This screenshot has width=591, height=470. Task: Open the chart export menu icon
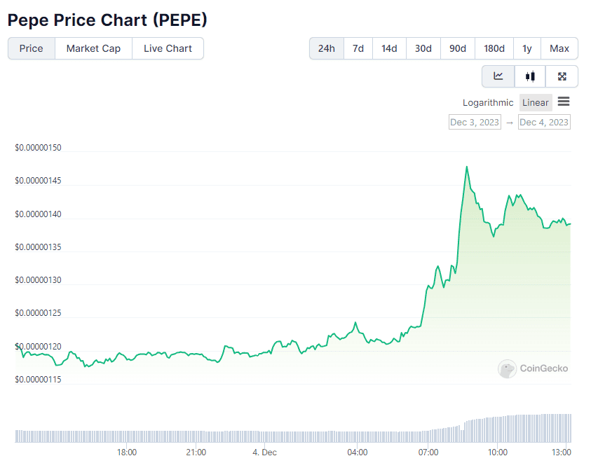point(564,102)
